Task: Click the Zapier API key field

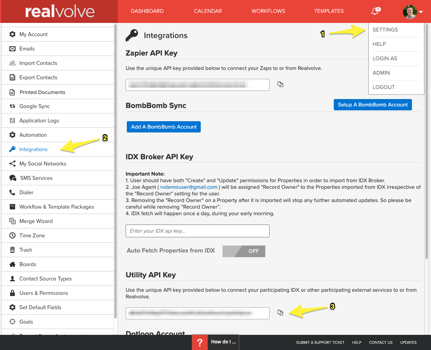Action: [x=197, y=85]
